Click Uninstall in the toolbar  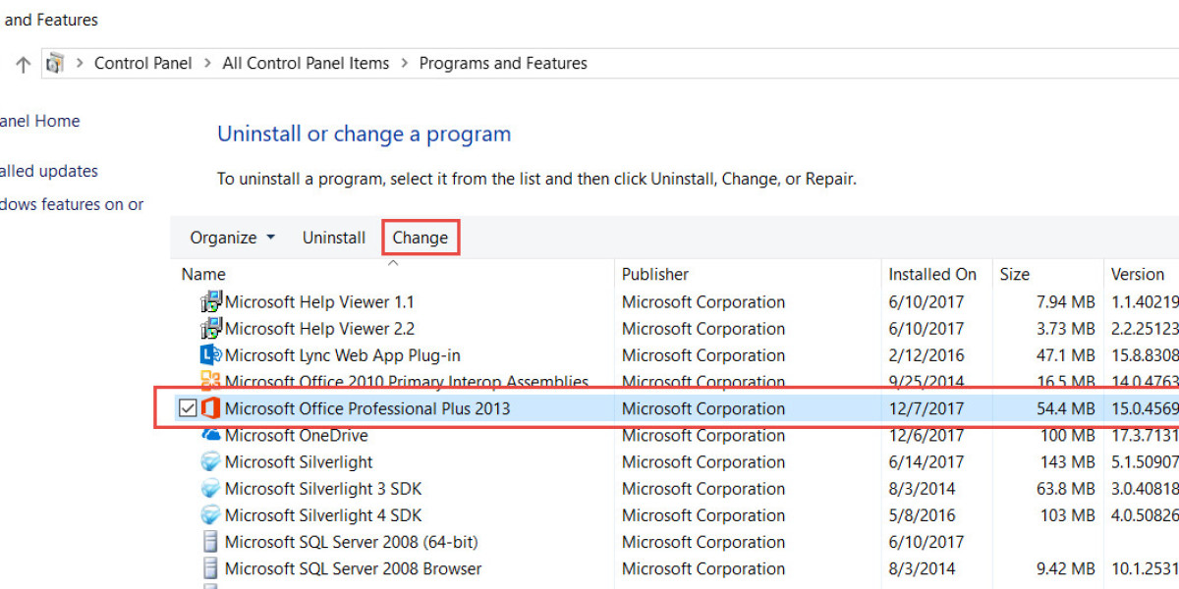pos(334,238)
